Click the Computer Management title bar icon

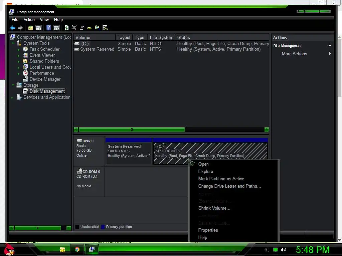(12, 12)
